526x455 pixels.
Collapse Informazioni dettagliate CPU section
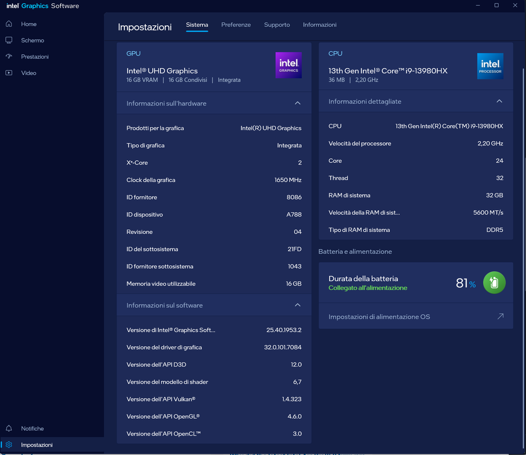tap(499, 101)
